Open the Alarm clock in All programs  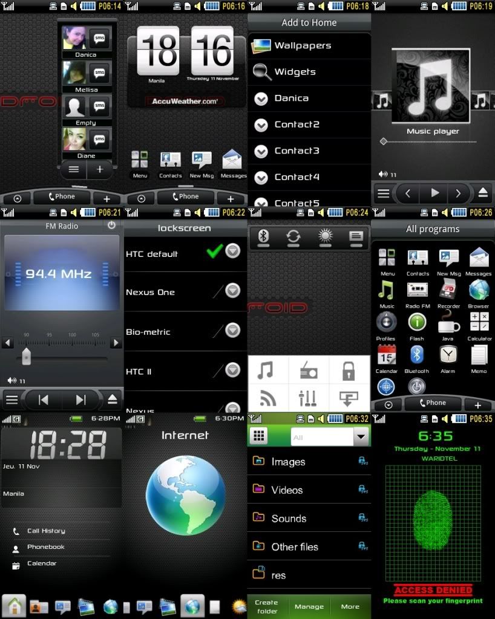coord(448,359)
